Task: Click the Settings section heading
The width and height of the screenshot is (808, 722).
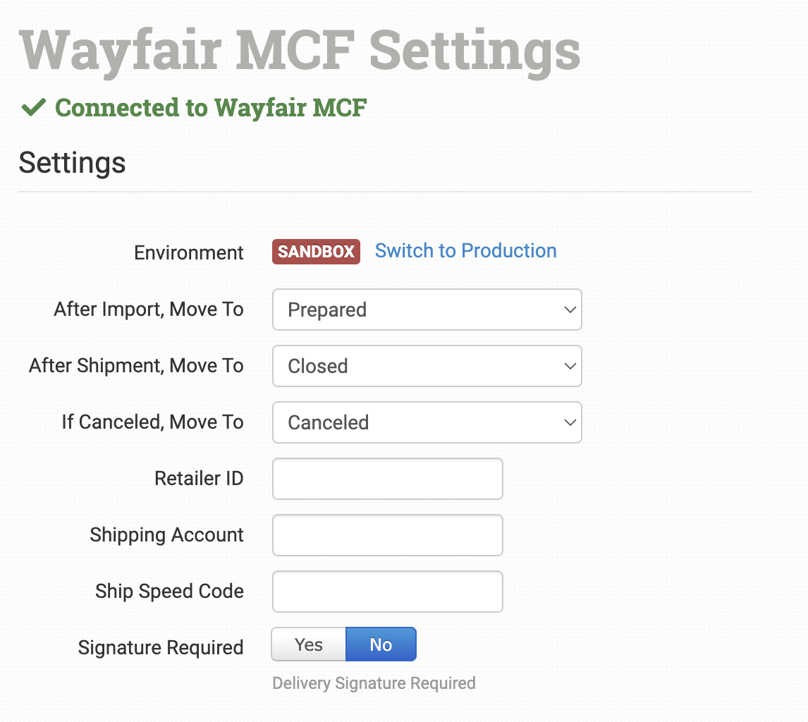Action: pos(72,162)
